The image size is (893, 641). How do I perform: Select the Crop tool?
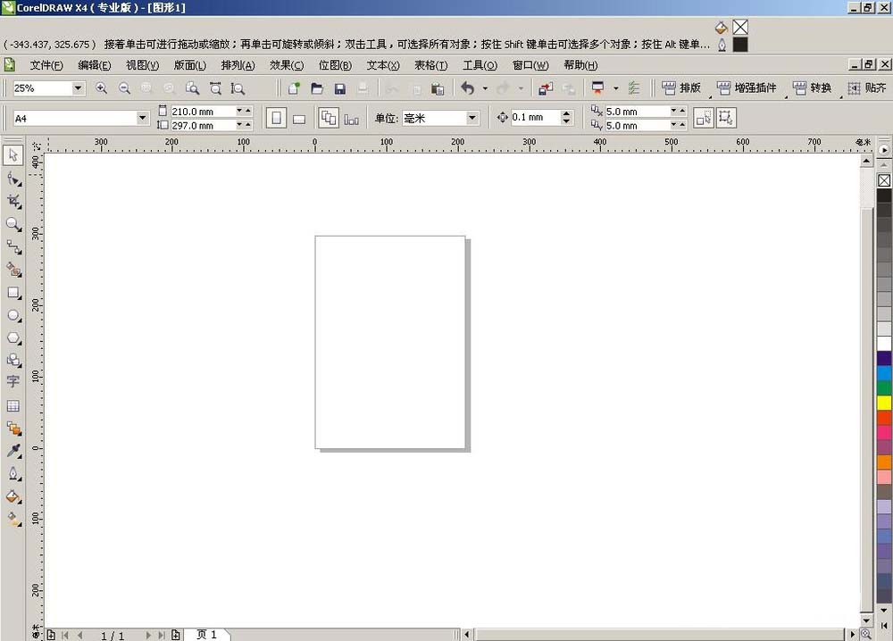pos(13,202)
